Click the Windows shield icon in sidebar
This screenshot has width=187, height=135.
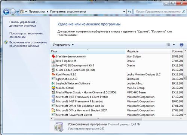click(x=6, y=42)
